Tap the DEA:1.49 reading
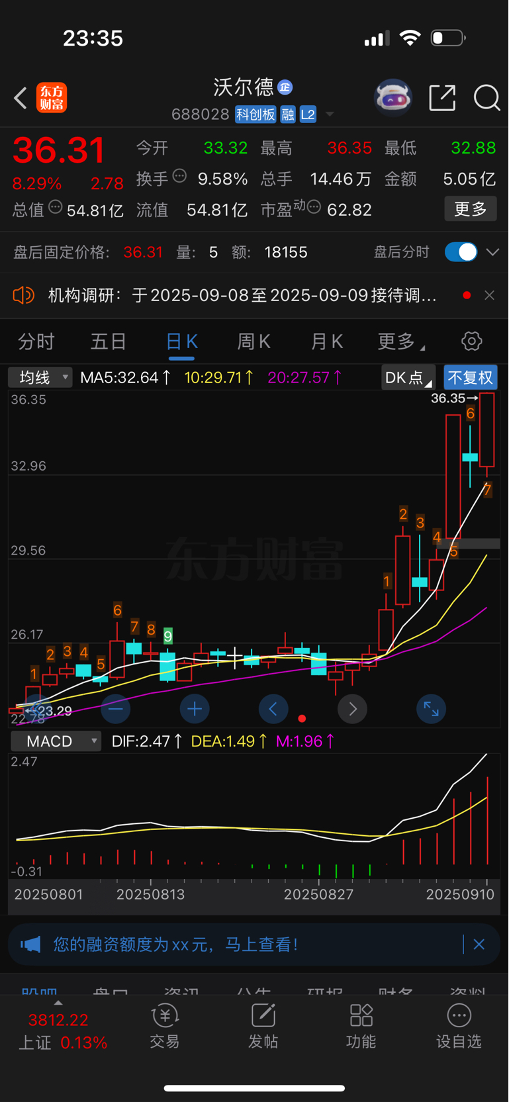The image size is (509, 1102). point(229,741)
